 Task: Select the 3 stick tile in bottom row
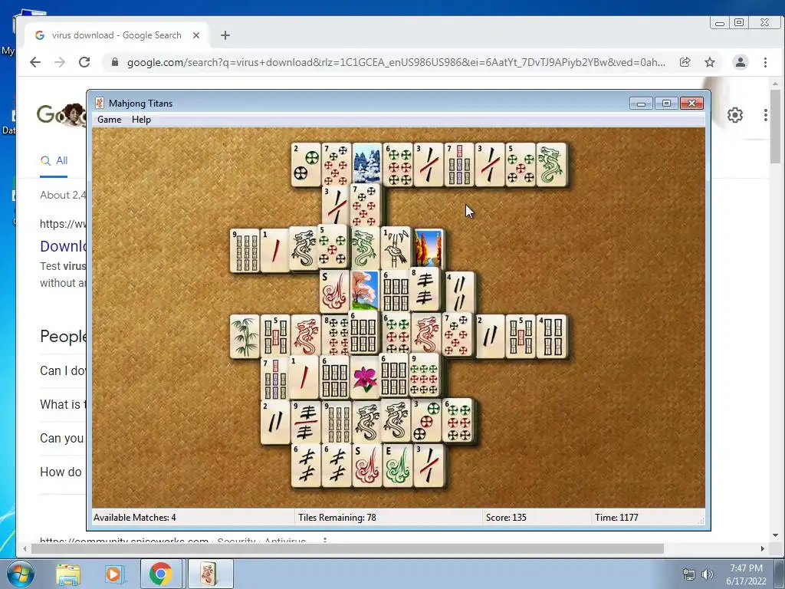(429, 466)
